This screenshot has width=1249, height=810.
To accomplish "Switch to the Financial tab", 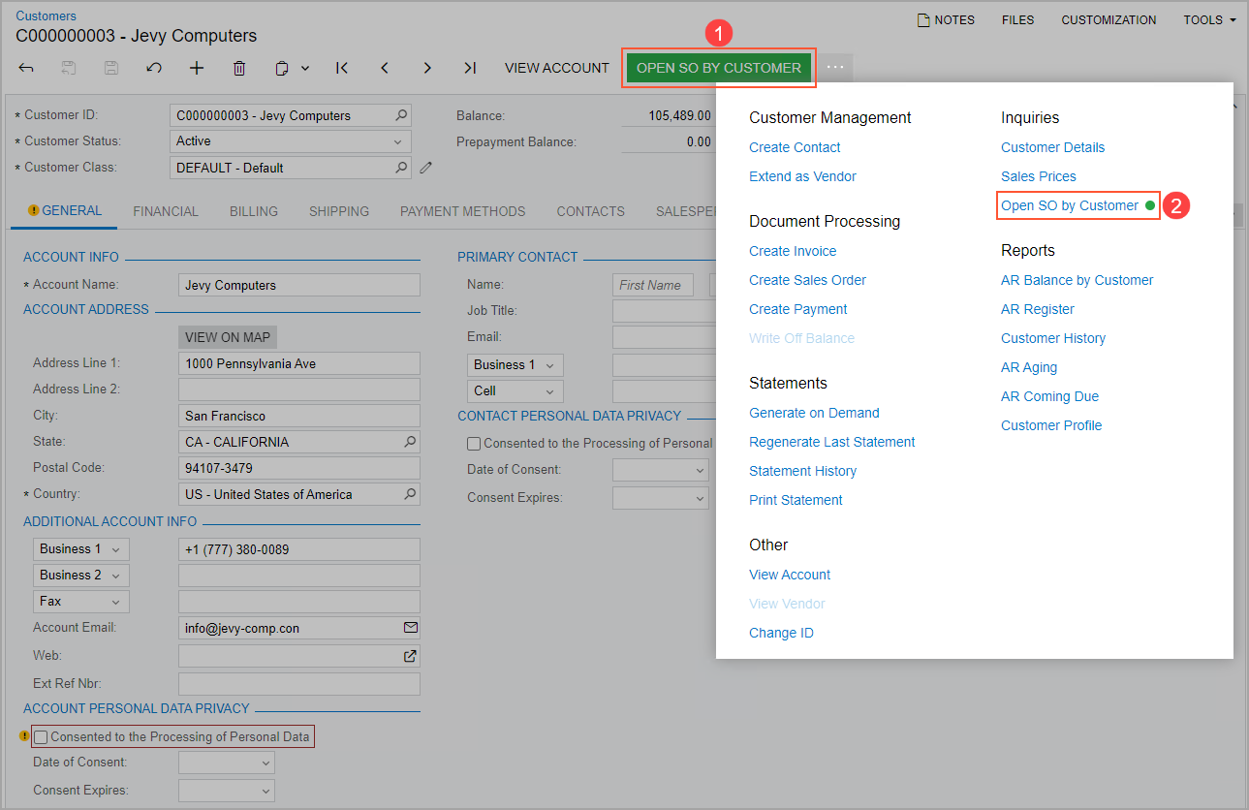I will (x=166, y=211).
